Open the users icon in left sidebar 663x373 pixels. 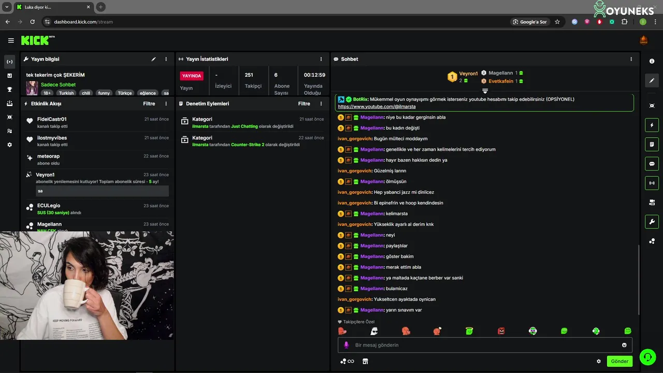pyautogui.click(x=9, y=131)
